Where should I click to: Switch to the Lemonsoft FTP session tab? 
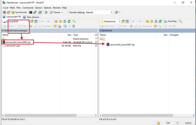click(12, 17)
